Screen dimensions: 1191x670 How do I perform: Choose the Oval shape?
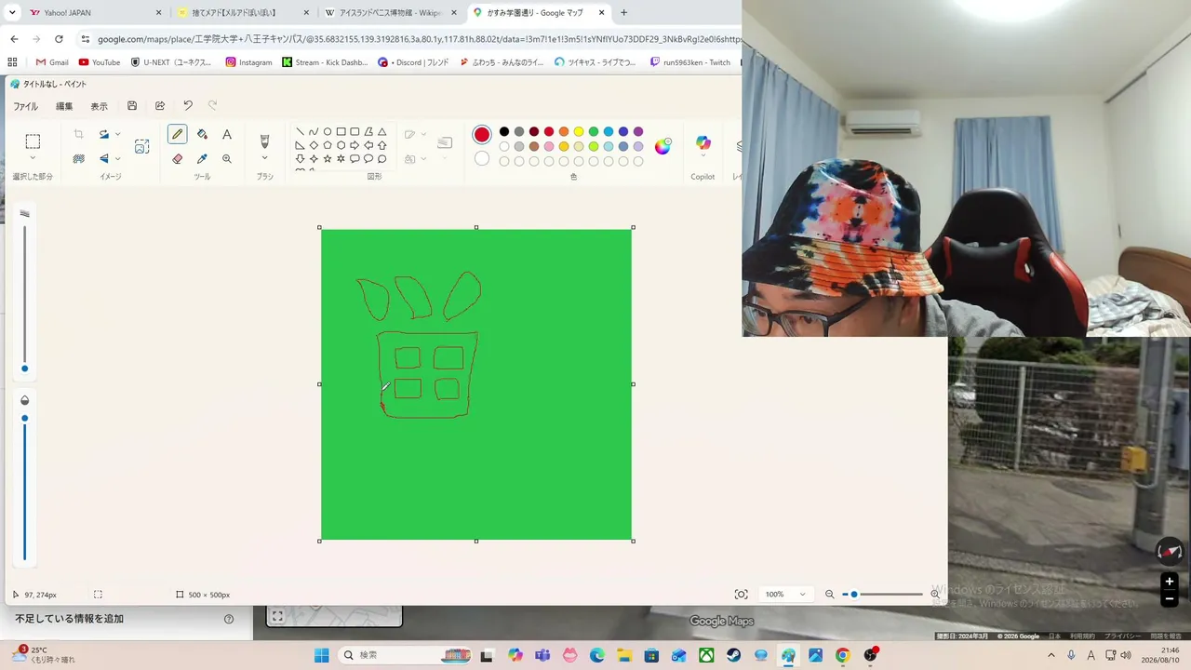[328, 132]
